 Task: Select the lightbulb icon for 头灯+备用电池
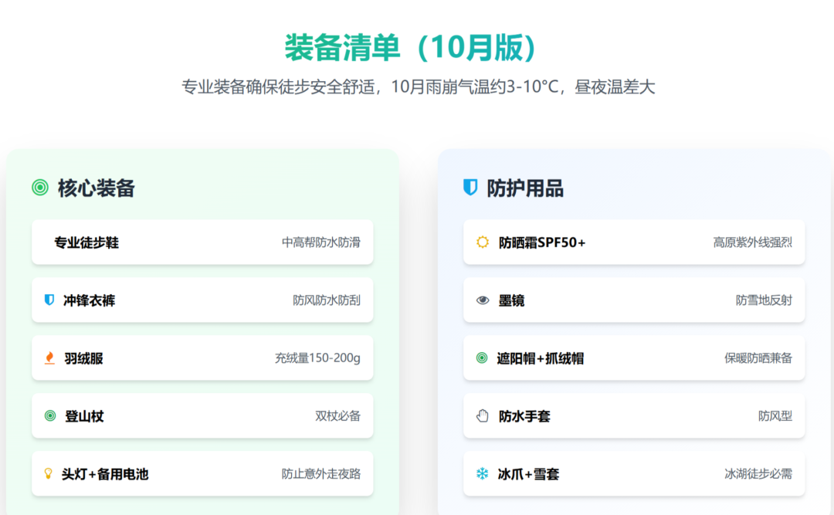coord(49,473)
